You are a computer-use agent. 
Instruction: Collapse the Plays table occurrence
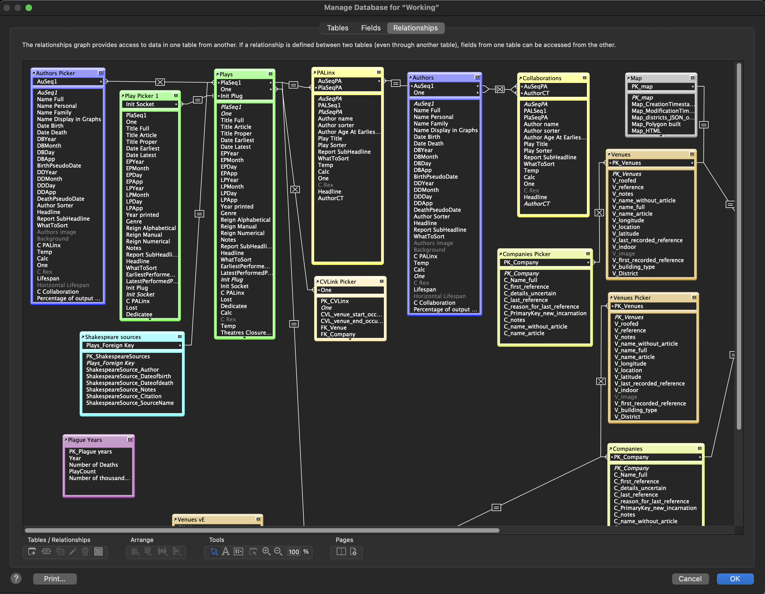pos(270,74)
